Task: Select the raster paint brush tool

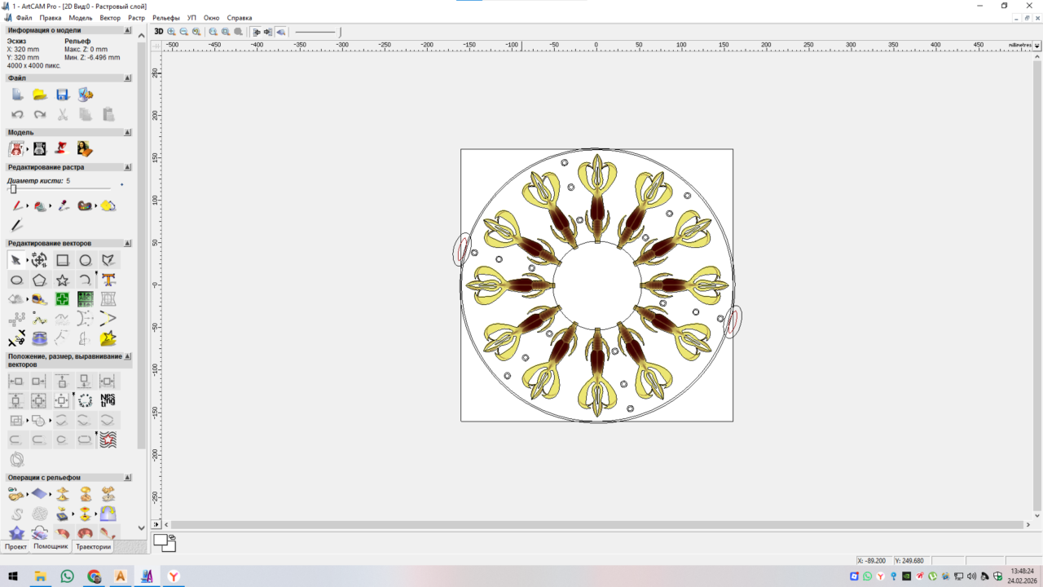Action: [16, 206]
